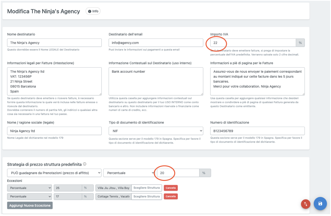Click the red sort arrows floating icon
The width and height of the screenshot is (331, 216).
coord(306,204)
